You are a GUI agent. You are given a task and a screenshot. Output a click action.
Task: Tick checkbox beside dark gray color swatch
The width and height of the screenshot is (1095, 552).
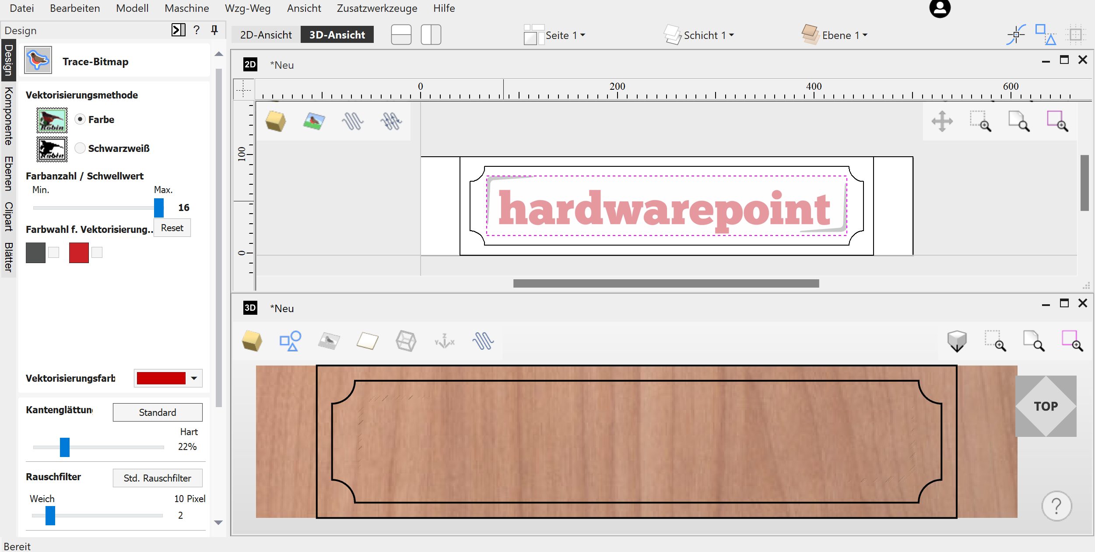click(53, 252)
